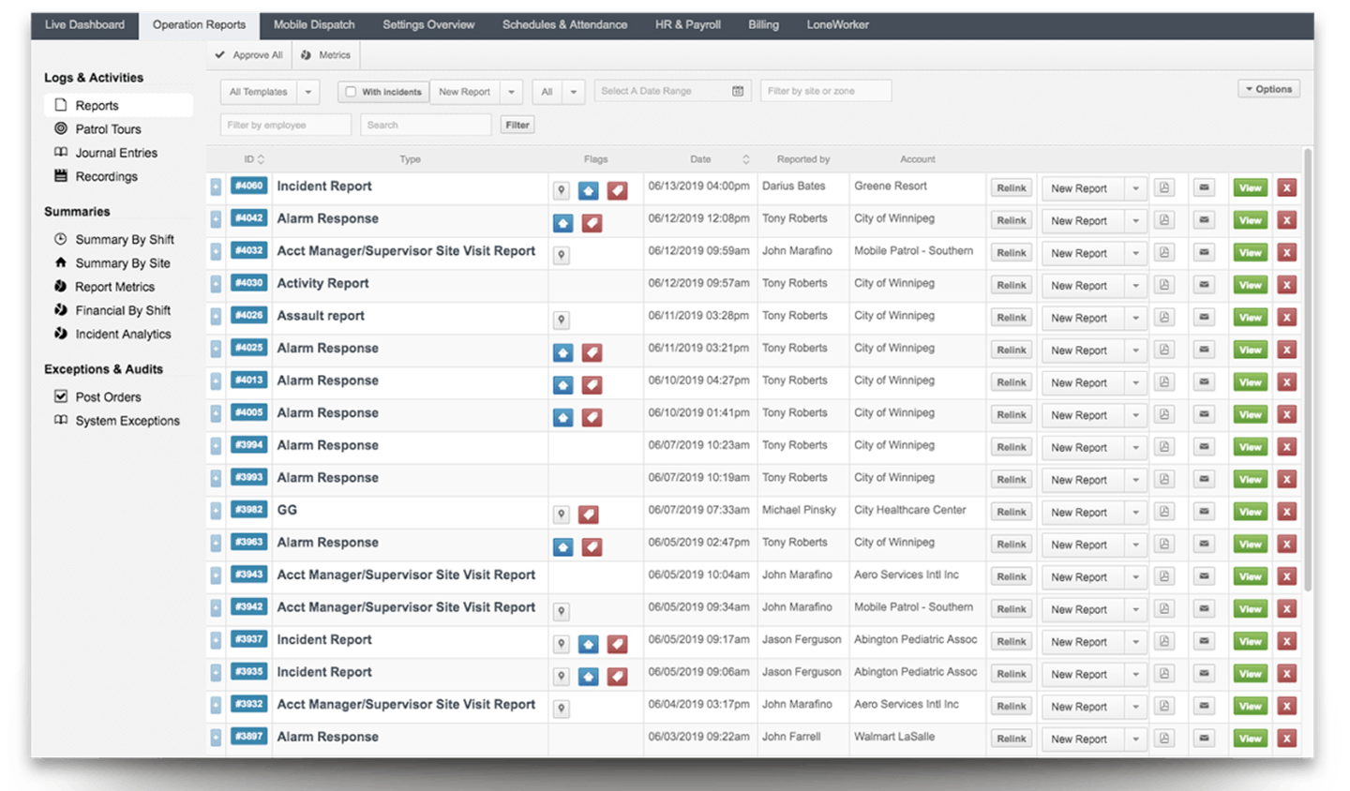Sort by the ID column

click(254, 159)
